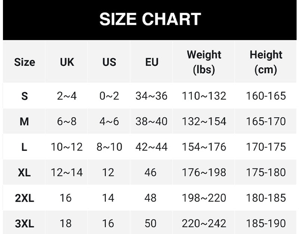The width and height of the screenshot is (299, 234).
Task: Select the EU column header
Action: [151, 62]
